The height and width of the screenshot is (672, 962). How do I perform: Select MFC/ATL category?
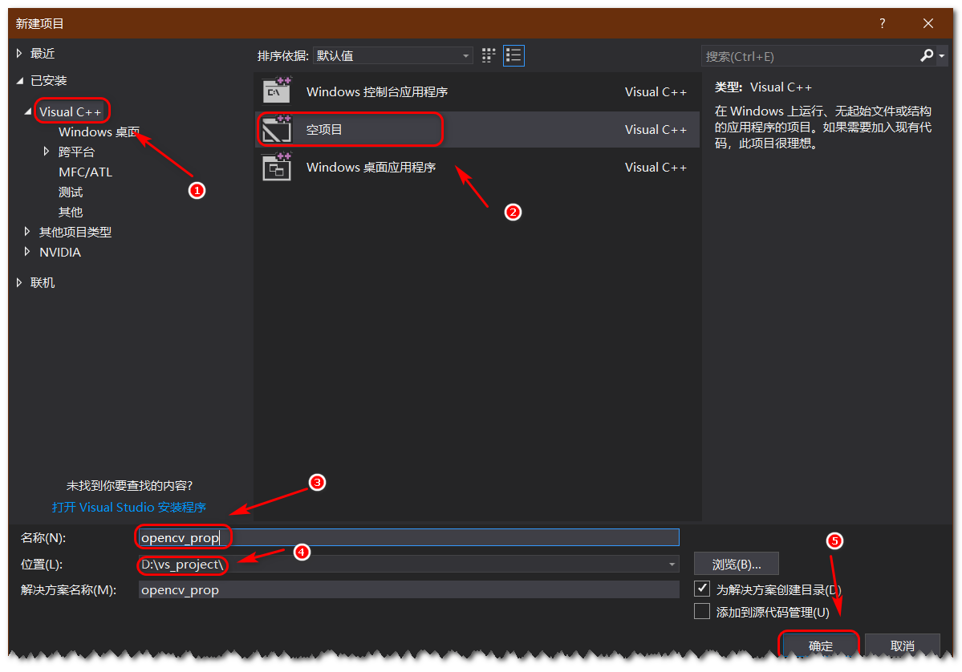85,172
